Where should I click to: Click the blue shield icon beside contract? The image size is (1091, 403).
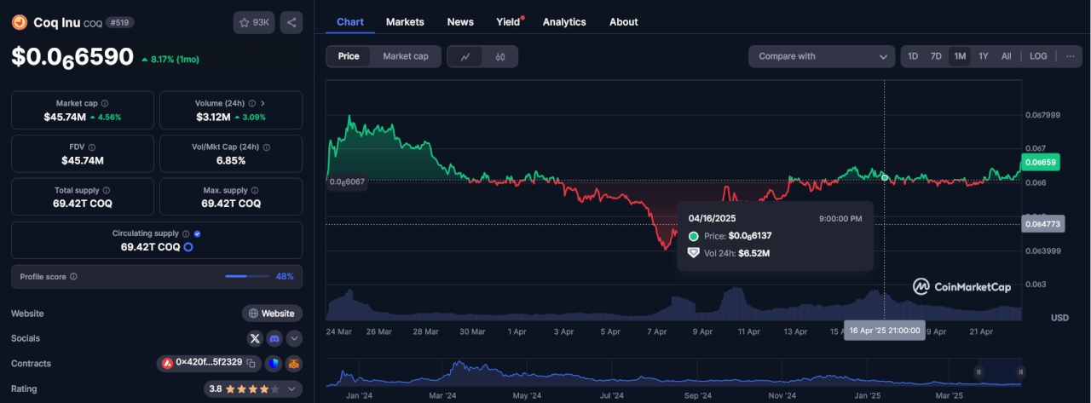point(273,363)
